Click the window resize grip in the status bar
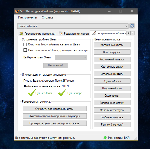150x149 pixels. tap(136, 139)
